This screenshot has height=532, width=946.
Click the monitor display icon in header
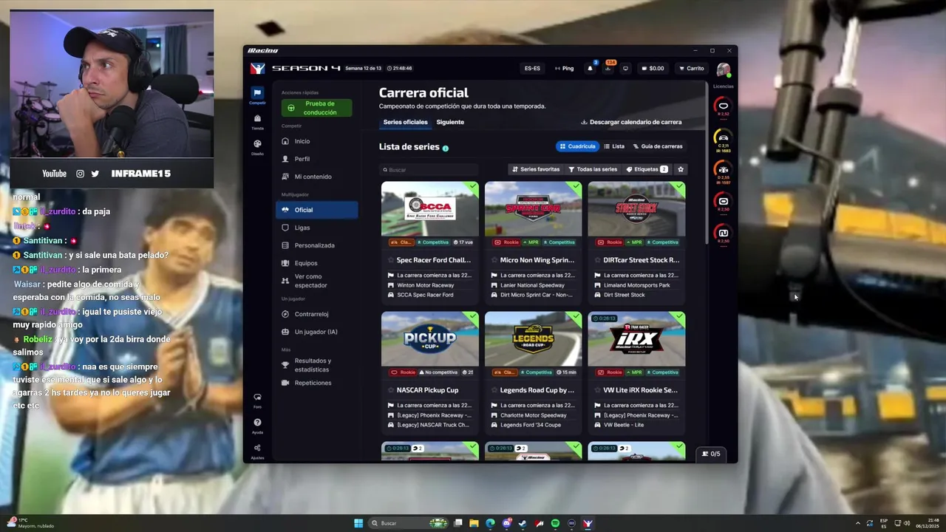(x=625, y=68)
